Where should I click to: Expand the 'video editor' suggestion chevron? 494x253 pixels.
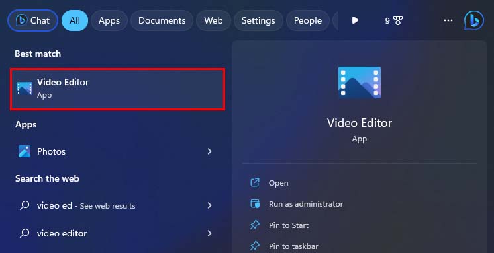[209, 233]
